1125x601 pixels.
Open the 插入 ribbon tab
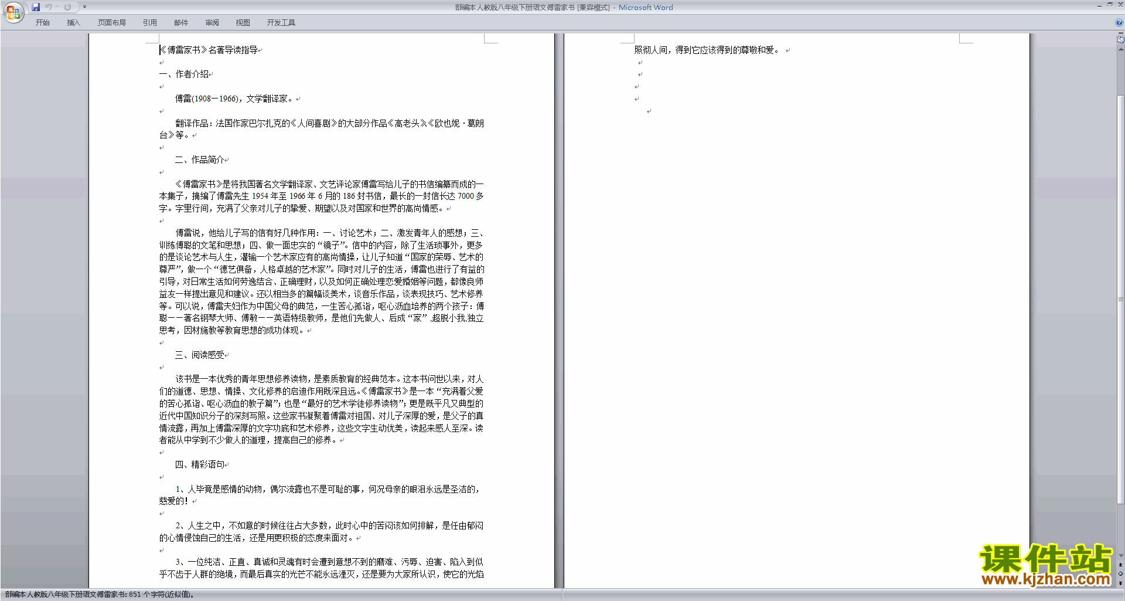[73, 23]
